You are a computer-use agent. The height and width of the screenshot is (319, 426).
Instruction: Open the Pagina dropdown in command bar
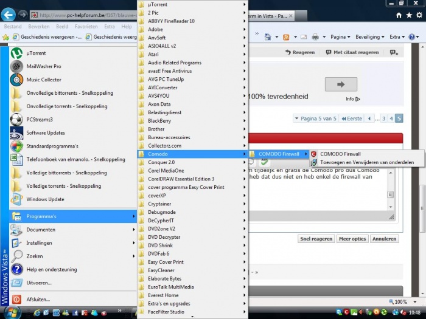point(340,37)
